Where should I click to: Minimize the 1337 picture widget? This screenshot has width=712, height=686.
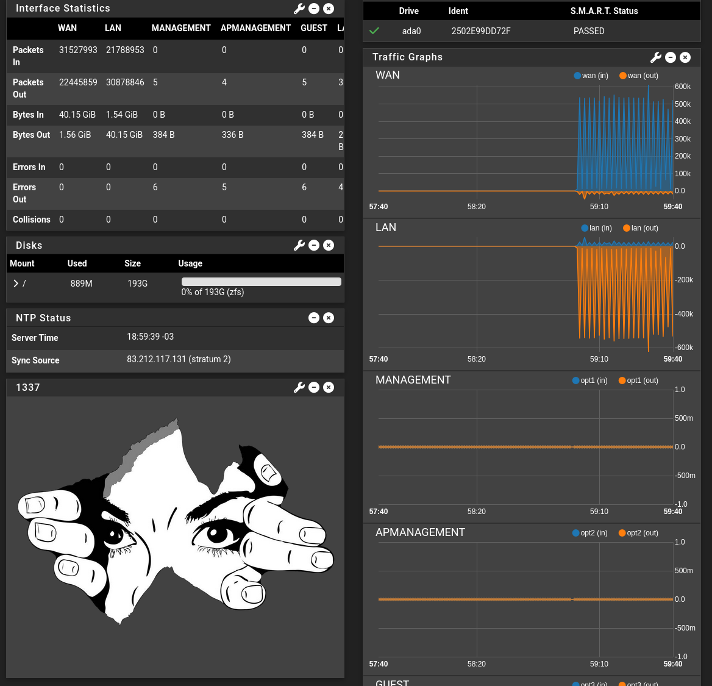tap(314, 387)
